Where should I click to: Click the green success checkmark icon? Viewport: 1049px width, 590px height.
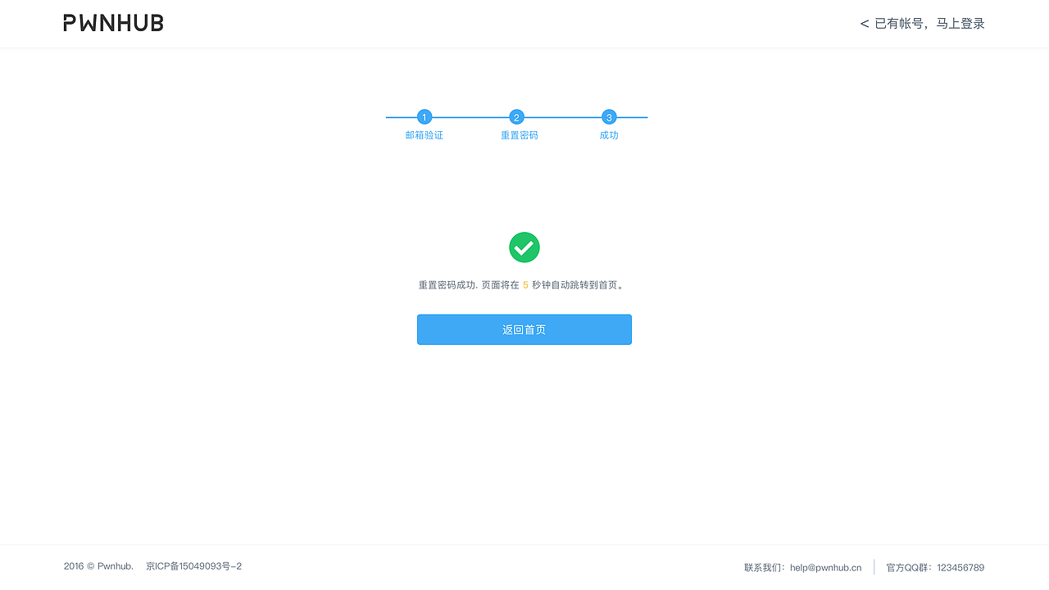click(x=524, y=247)
